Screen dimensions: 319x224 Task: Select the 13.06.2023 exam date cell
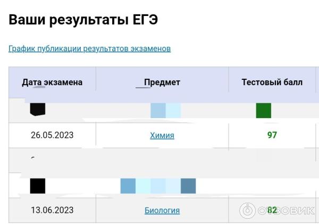coord(52,210)
